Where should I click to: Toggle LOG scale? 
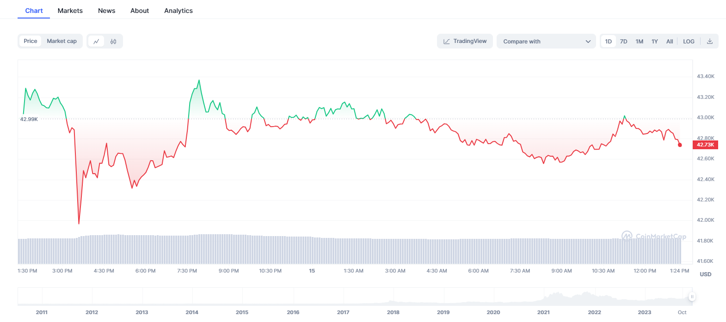pos(689,41)
